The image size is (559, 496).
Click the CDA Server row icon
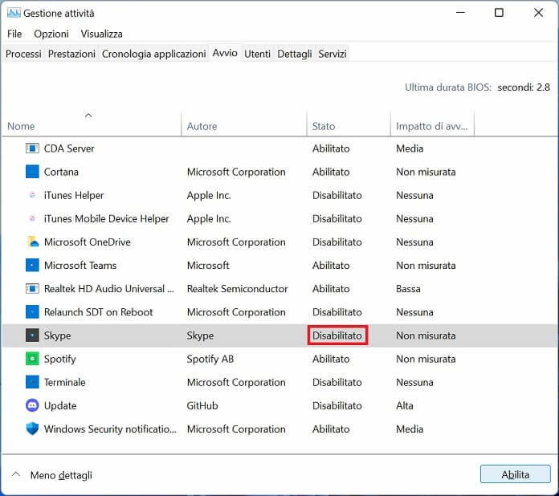pos(32,148)
